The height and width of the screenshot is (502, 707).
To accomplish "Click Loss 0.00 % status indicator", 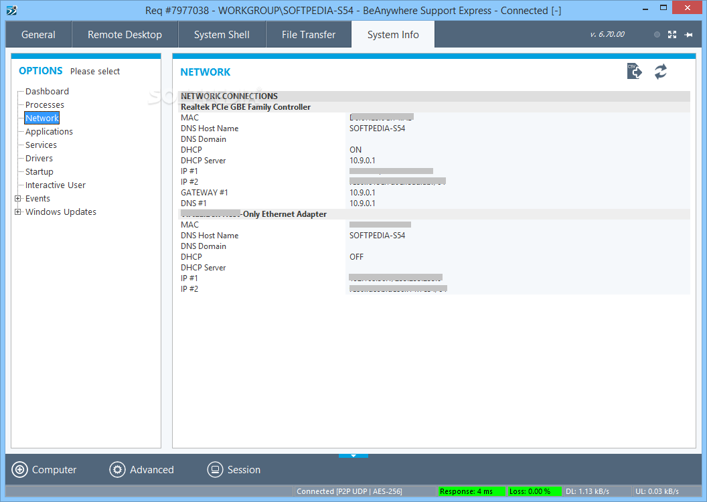I will coord(535,491).
